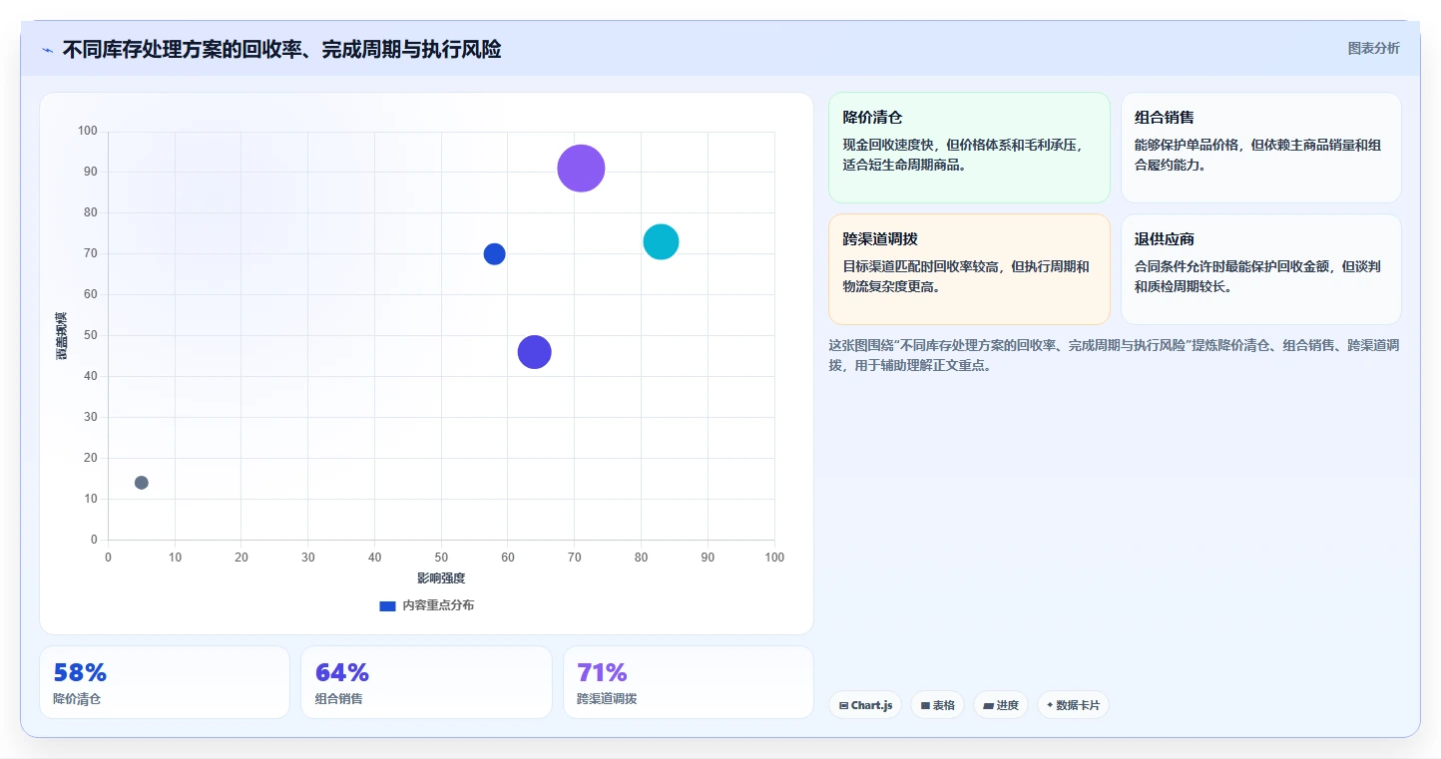
Task: Click the 64% 组合销售 stat card
Action: 426,682
